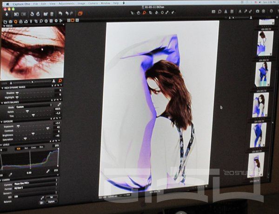The width and height of the screenshot is (279, 214).
Task: Collapse the Camera panel
Action: tap(1, 181)
